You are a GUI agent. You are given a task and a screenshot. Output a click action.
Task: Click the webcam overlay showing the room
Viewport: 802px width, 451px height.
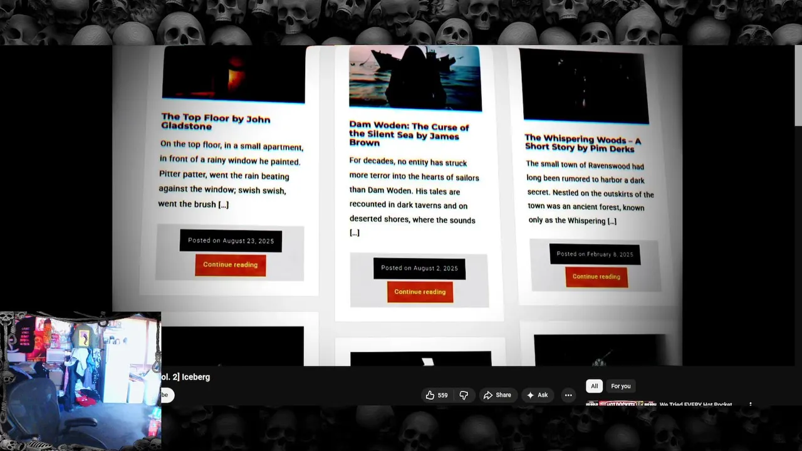80,381
